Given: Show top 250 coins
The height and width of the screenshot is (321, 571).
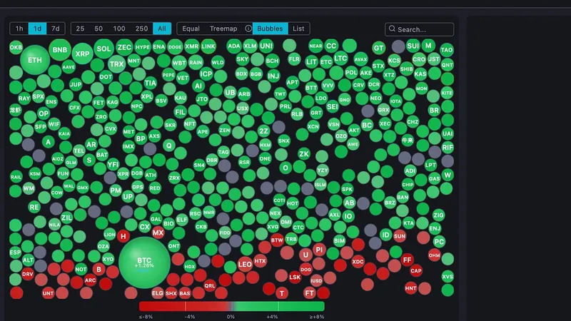Looking at the screenshot, I should point(141,29).
